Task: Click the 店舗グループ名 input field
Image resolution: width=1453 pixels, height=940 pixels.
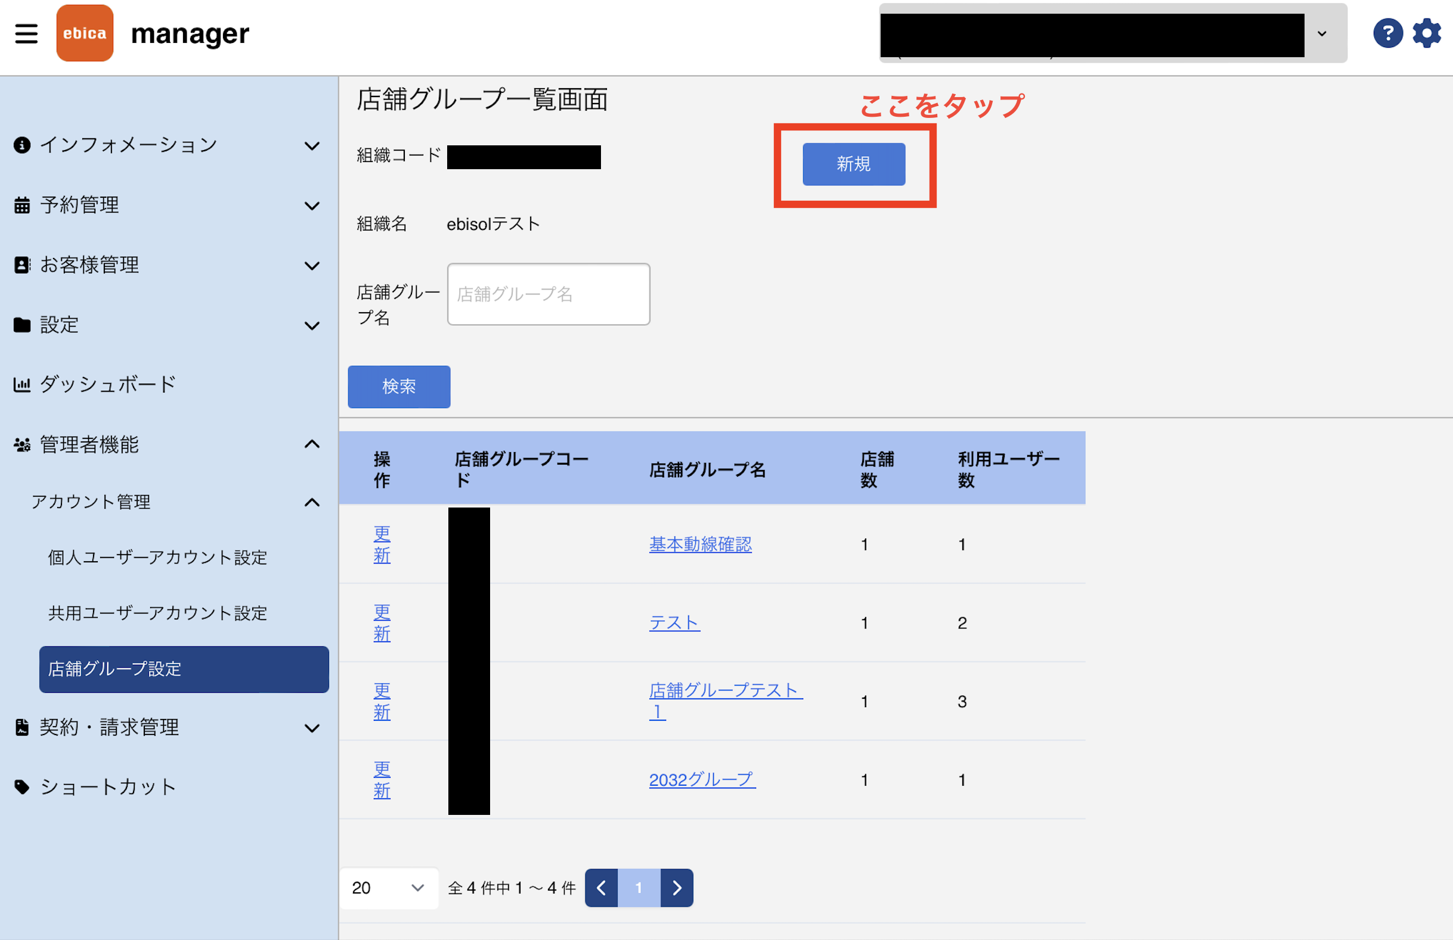Action: point(549,294)
